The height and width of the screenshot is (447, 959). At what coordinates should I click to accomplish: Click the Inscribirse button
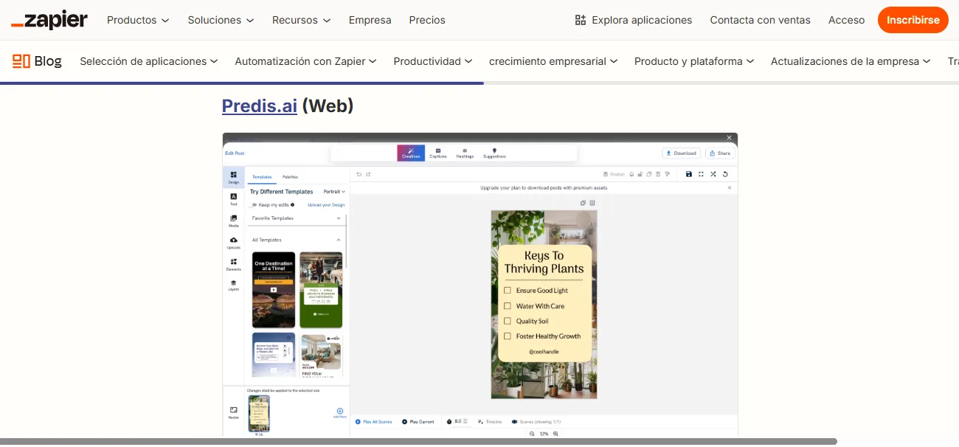point(913,20)
